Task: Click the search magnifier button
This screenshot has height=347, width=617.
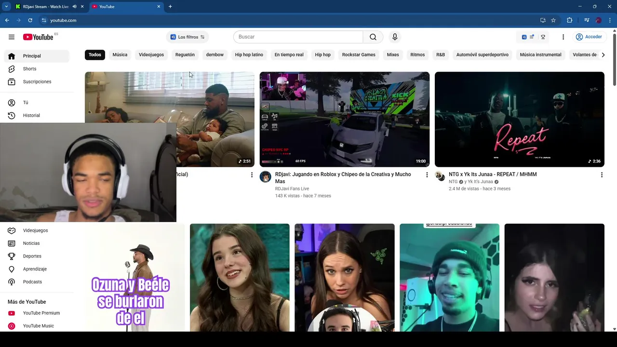Action: pos(373,37)
